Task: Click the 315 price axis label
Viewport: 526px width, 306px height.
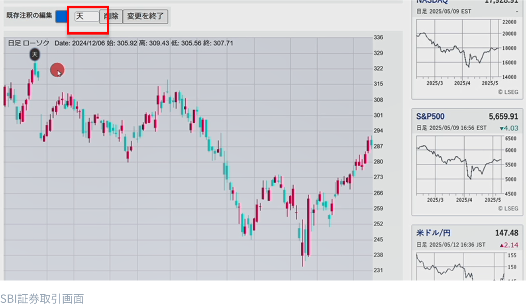Action: [x=379, y=84]
